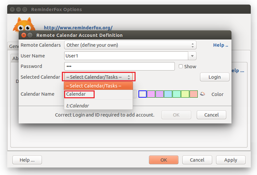
Task: Pick the white color swatch
Action: (142, 94)
